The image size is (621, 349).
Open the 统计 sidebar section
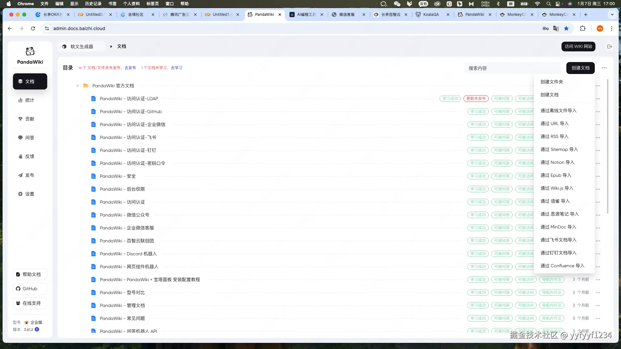pyautogui.click(x=30, y=100)
